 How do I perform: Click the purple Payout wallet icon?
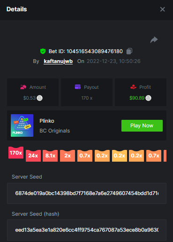[78, 87]
